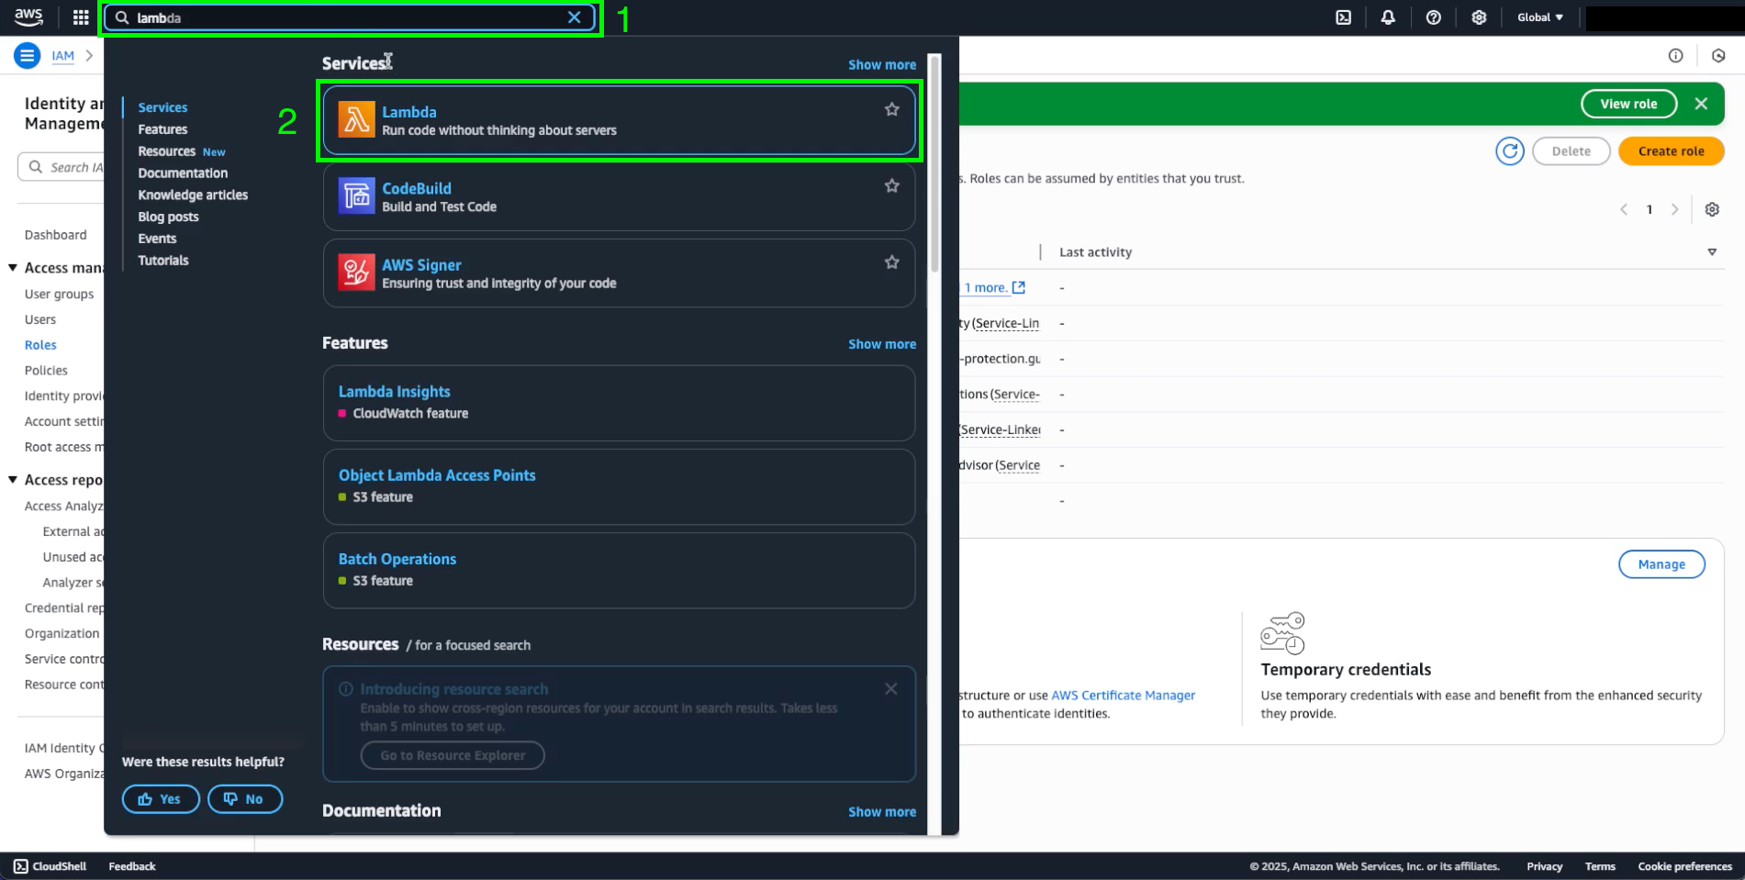Select Events category
The image size is (1745, 880).
click(157, 239)
